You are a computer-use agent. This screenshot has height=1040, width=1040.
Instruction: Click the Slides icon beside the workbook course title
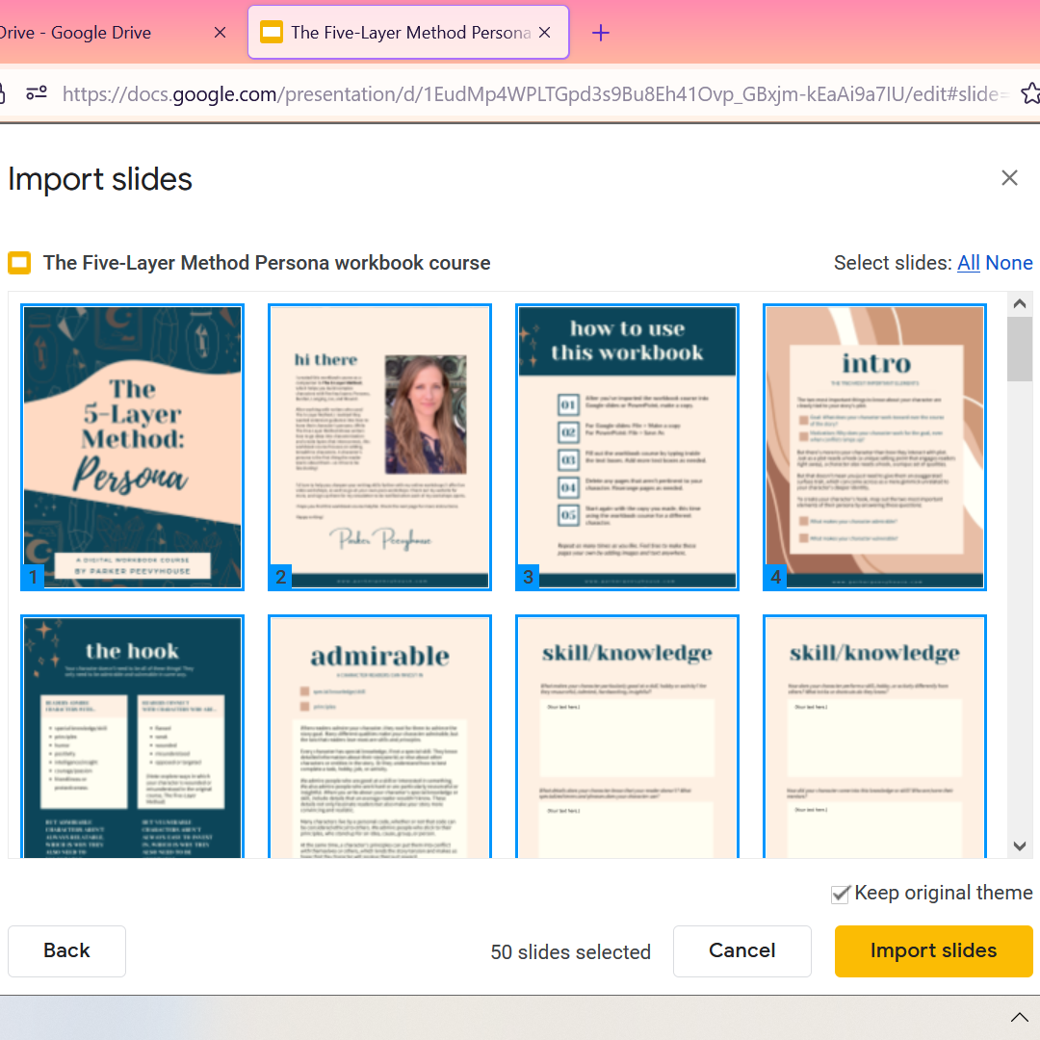(18, 262)
